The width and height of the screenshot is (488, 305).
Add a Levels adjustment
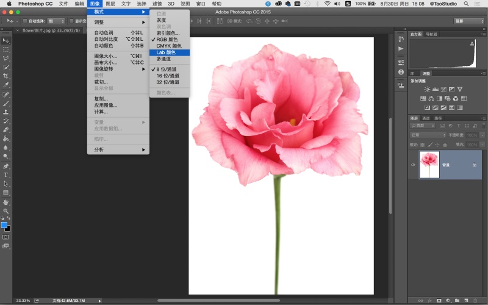(x=436, y=89)
